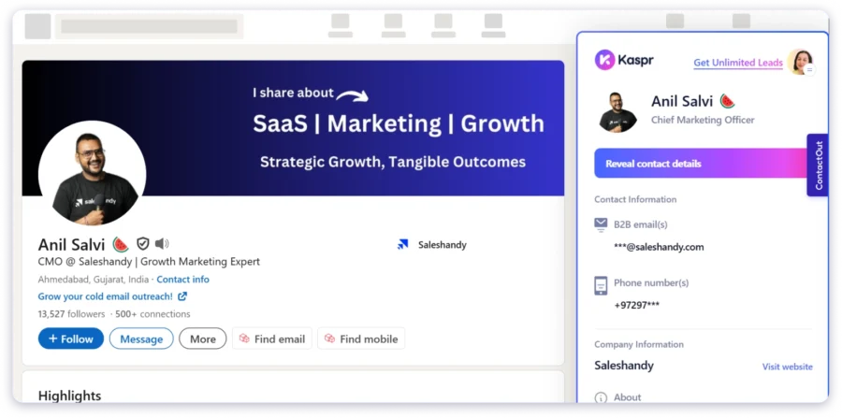842x418 pixels.
Task: Open the user avatar menu in Kaspr
Action: 800,62
